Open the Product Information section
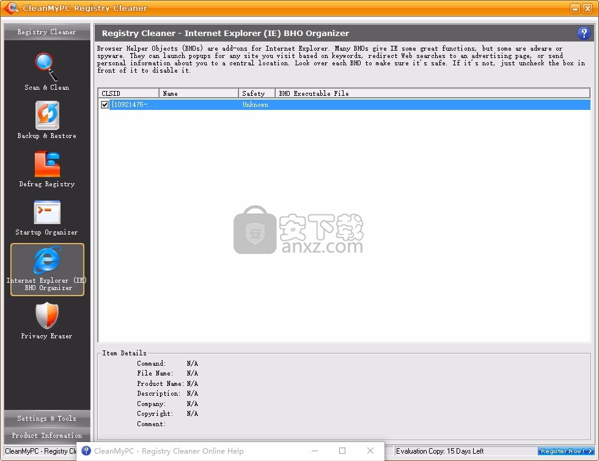Image resolution: width=599 pixels, height=461 pixels. tap(47, 435)
